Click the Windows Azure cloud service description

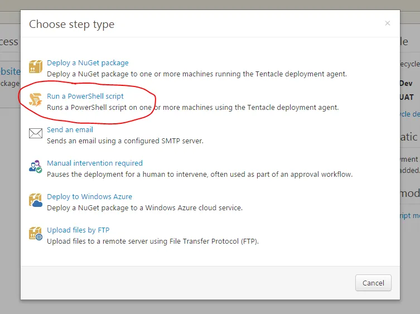tap(144, 207)
